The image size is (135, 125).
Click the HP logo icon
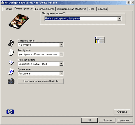coord(10,112)
